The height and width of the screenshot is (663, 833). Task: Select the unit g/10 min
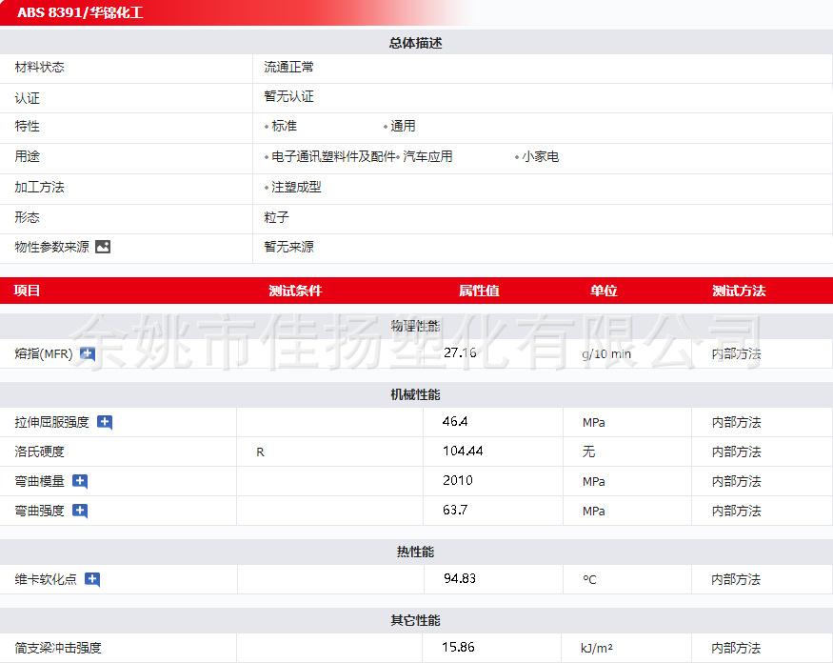(606, 354)
